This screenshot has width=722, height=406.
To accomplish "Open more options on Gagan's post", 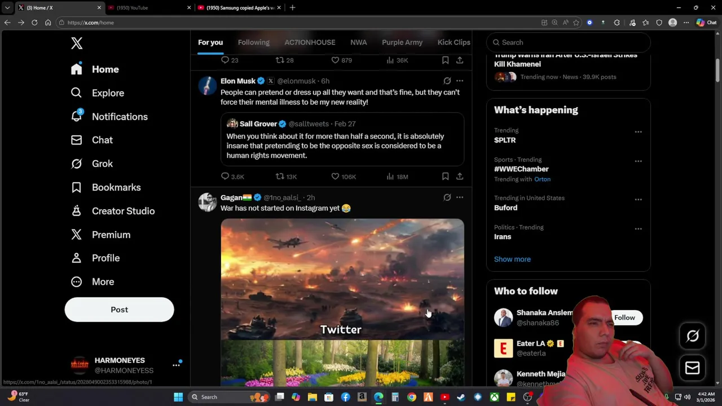I will coord(460,197).
